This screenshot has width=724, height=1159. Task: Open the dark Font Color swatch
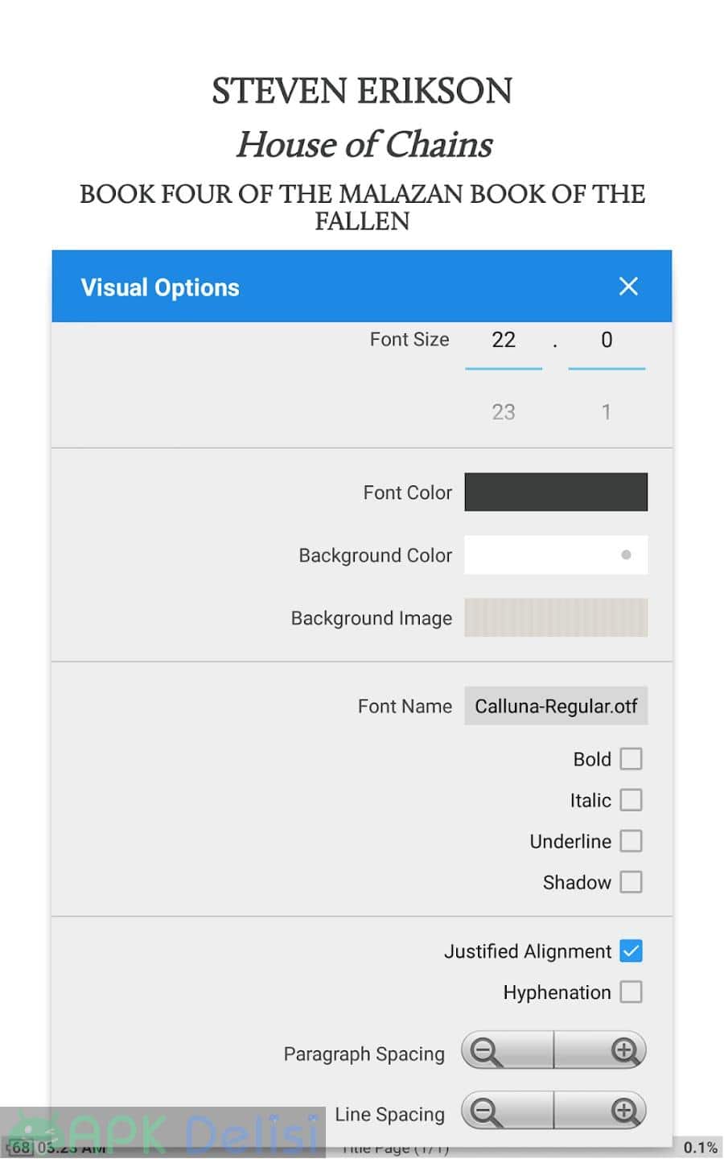pos(556,492)
